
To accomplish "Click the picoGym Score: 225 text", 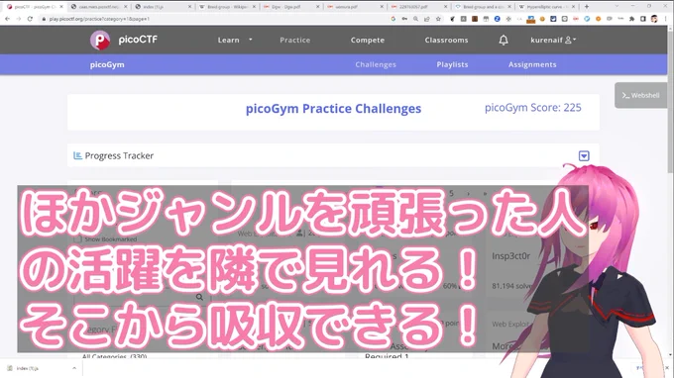I will [533, 108].
